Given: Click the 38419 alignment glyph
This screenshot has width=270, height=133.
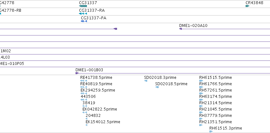Looking at the screenshot, I should coord(85,106).
